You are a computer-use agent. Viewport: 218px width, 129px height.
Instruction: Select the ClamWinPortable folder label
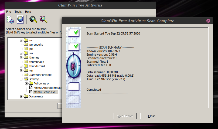tap(40, 75)
